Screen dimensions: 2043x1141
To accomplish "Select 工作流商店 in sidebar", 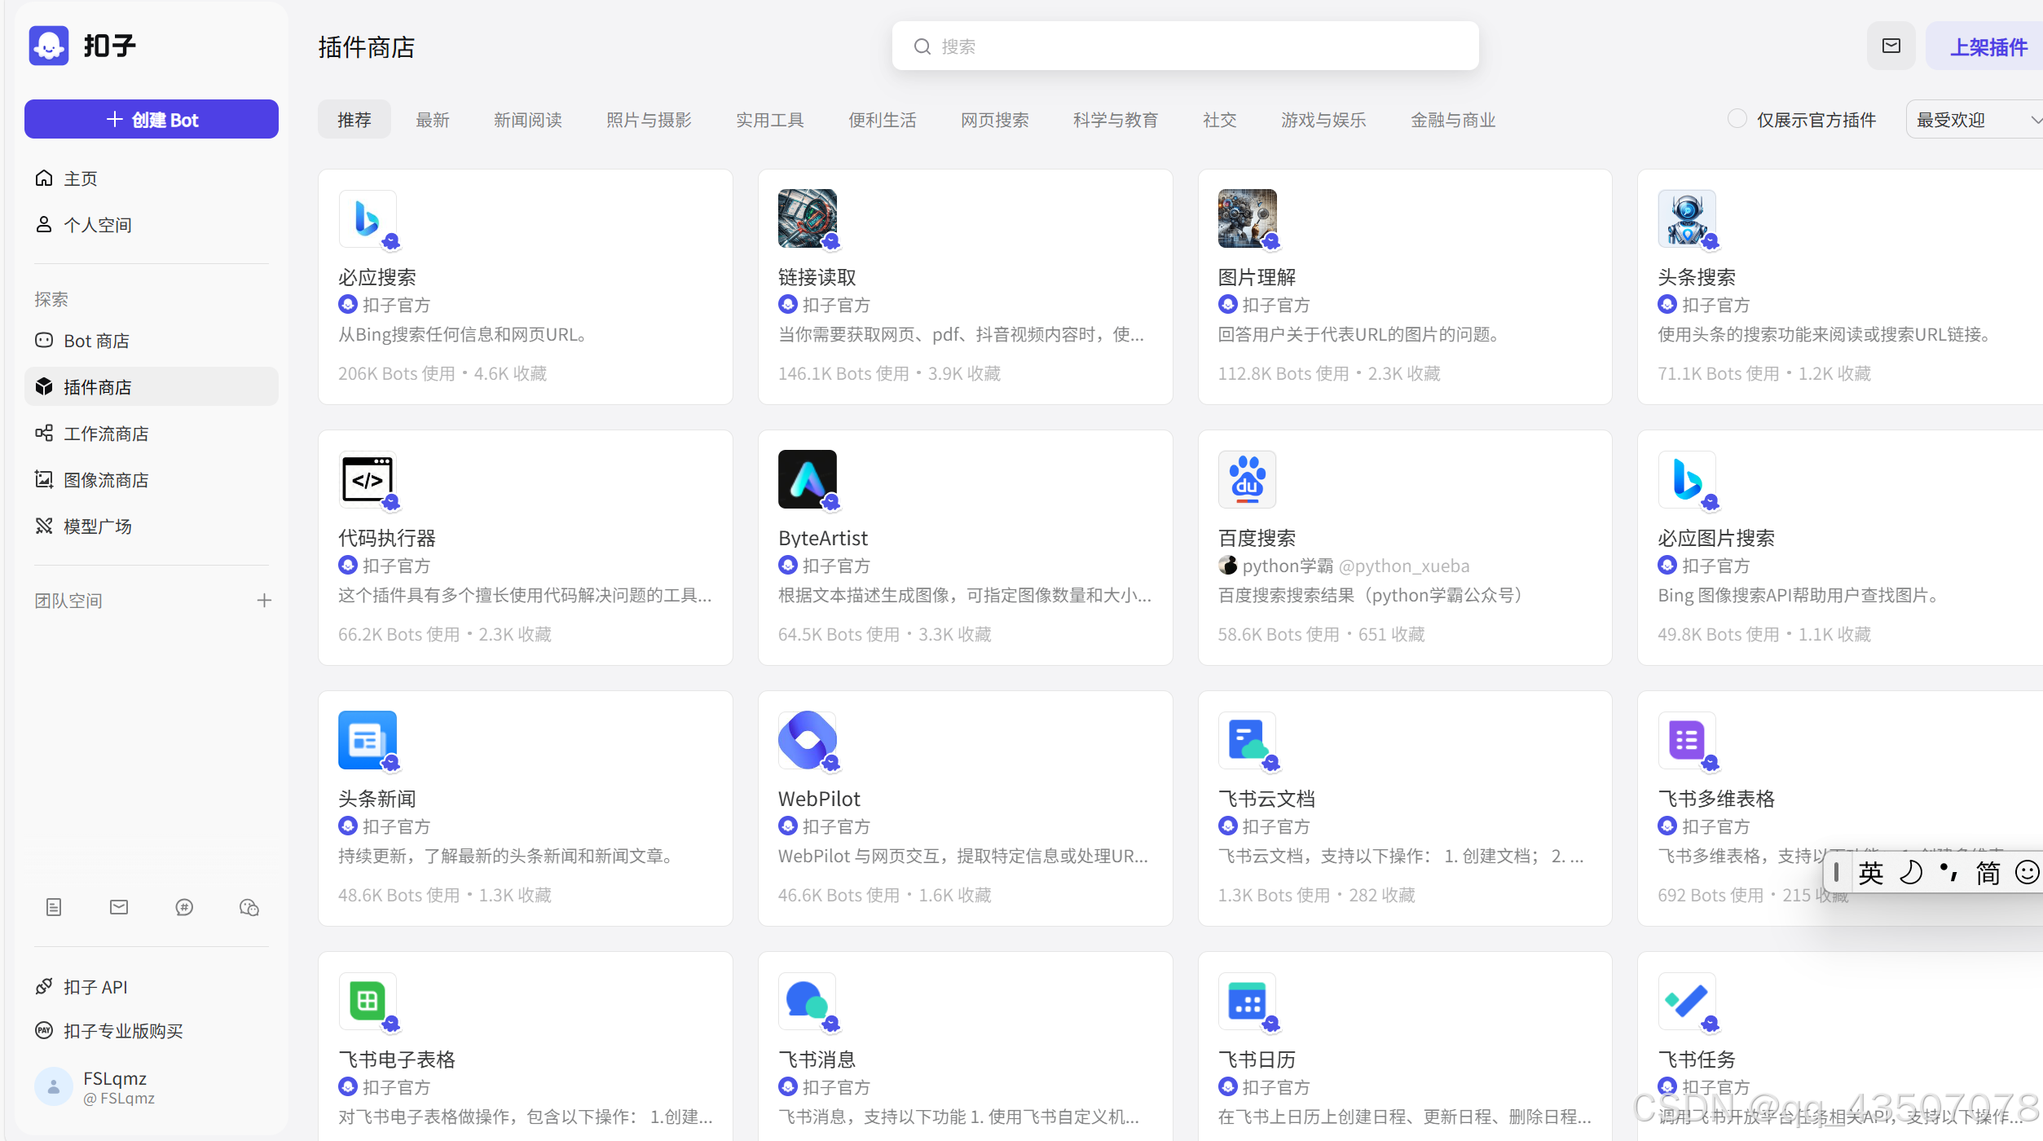I will [106, 434].
